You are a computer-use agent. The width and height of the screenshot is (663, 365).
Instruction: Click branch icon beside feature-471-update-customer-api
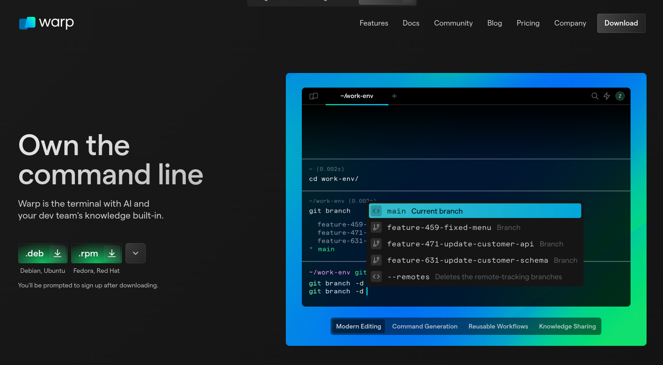(376, 244)
